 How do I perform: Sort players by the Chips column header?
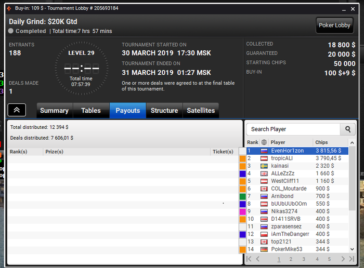pyautogui.click(x=321, y=142)
